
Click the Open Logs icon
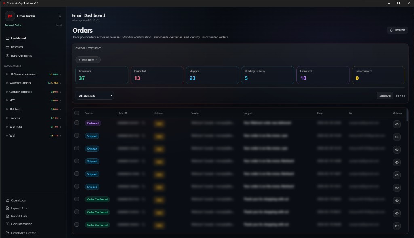7,200
